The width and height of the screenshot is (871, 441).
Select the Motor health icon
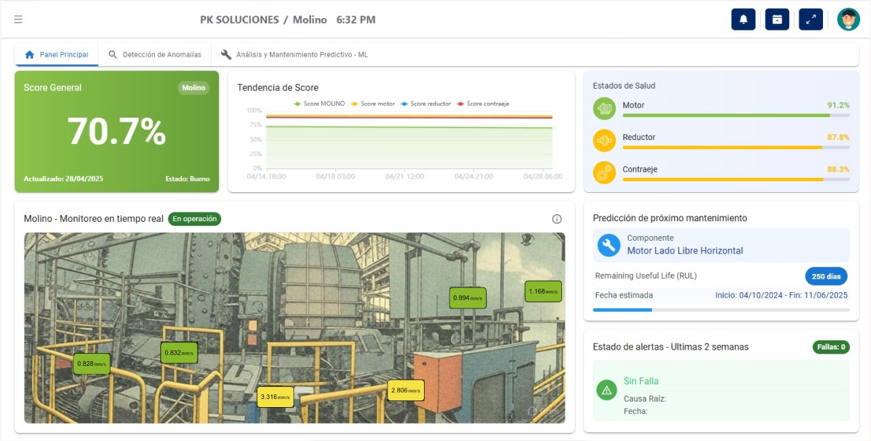click(x=604, y=108)
